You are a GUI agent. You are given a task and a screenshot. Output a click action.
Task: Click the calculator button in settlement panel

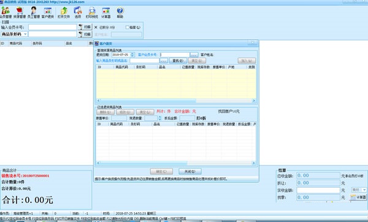pos(358,197)
